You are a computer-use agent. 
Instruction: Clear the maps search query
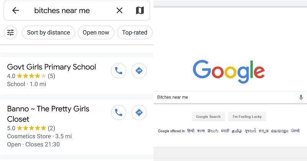119,11
